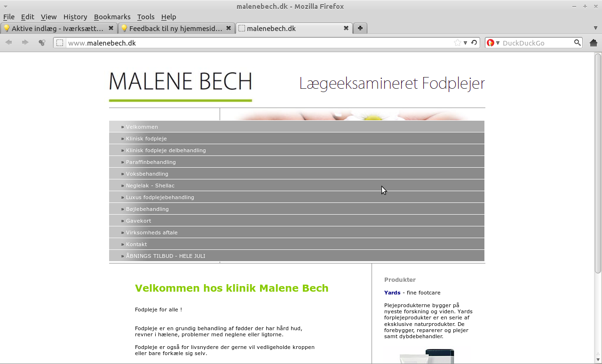Follow the Yards product link

pos(392,293)
